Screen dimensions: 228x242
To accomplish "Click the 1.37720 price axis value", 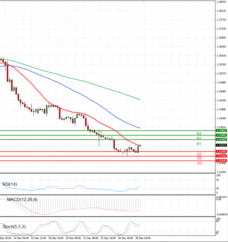I will pyautogui.click(x=222, y=20).
